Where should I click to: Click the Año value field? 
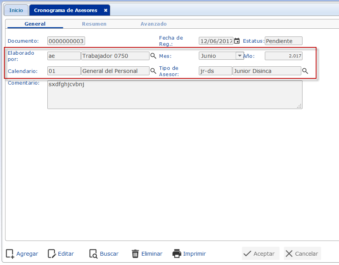[283, 56]
